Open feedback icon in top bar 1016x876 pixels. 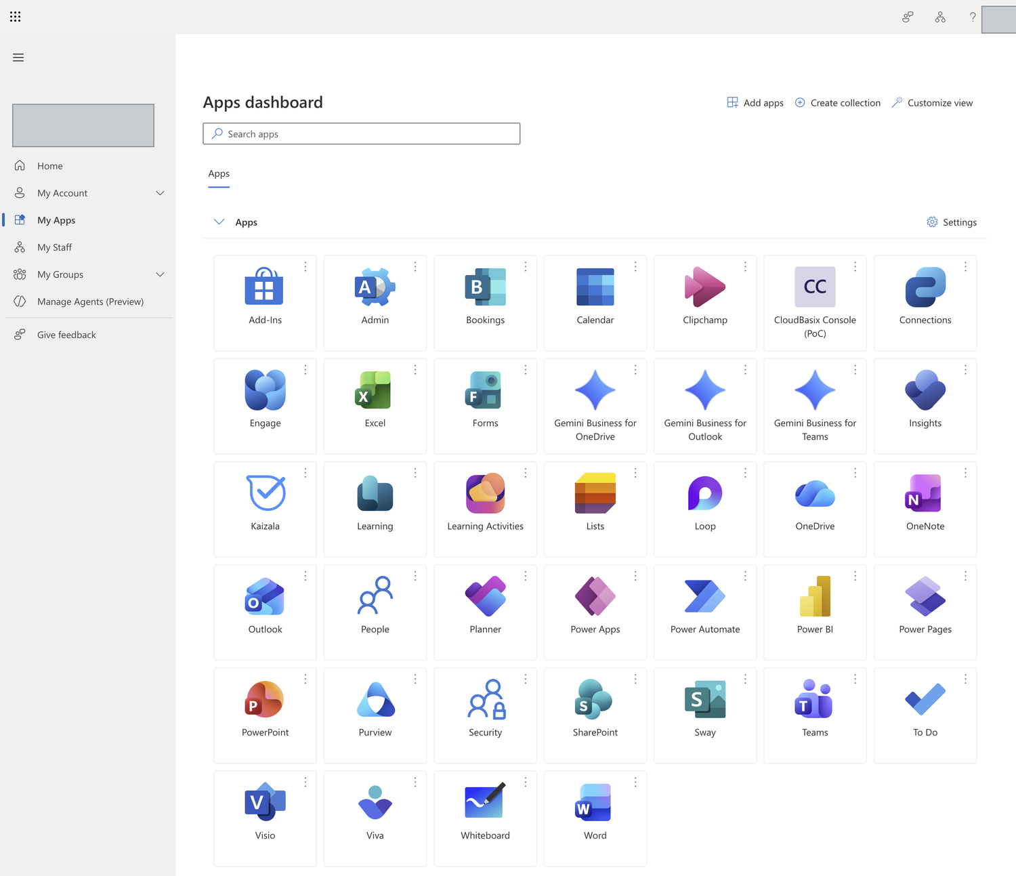[908, 17]
